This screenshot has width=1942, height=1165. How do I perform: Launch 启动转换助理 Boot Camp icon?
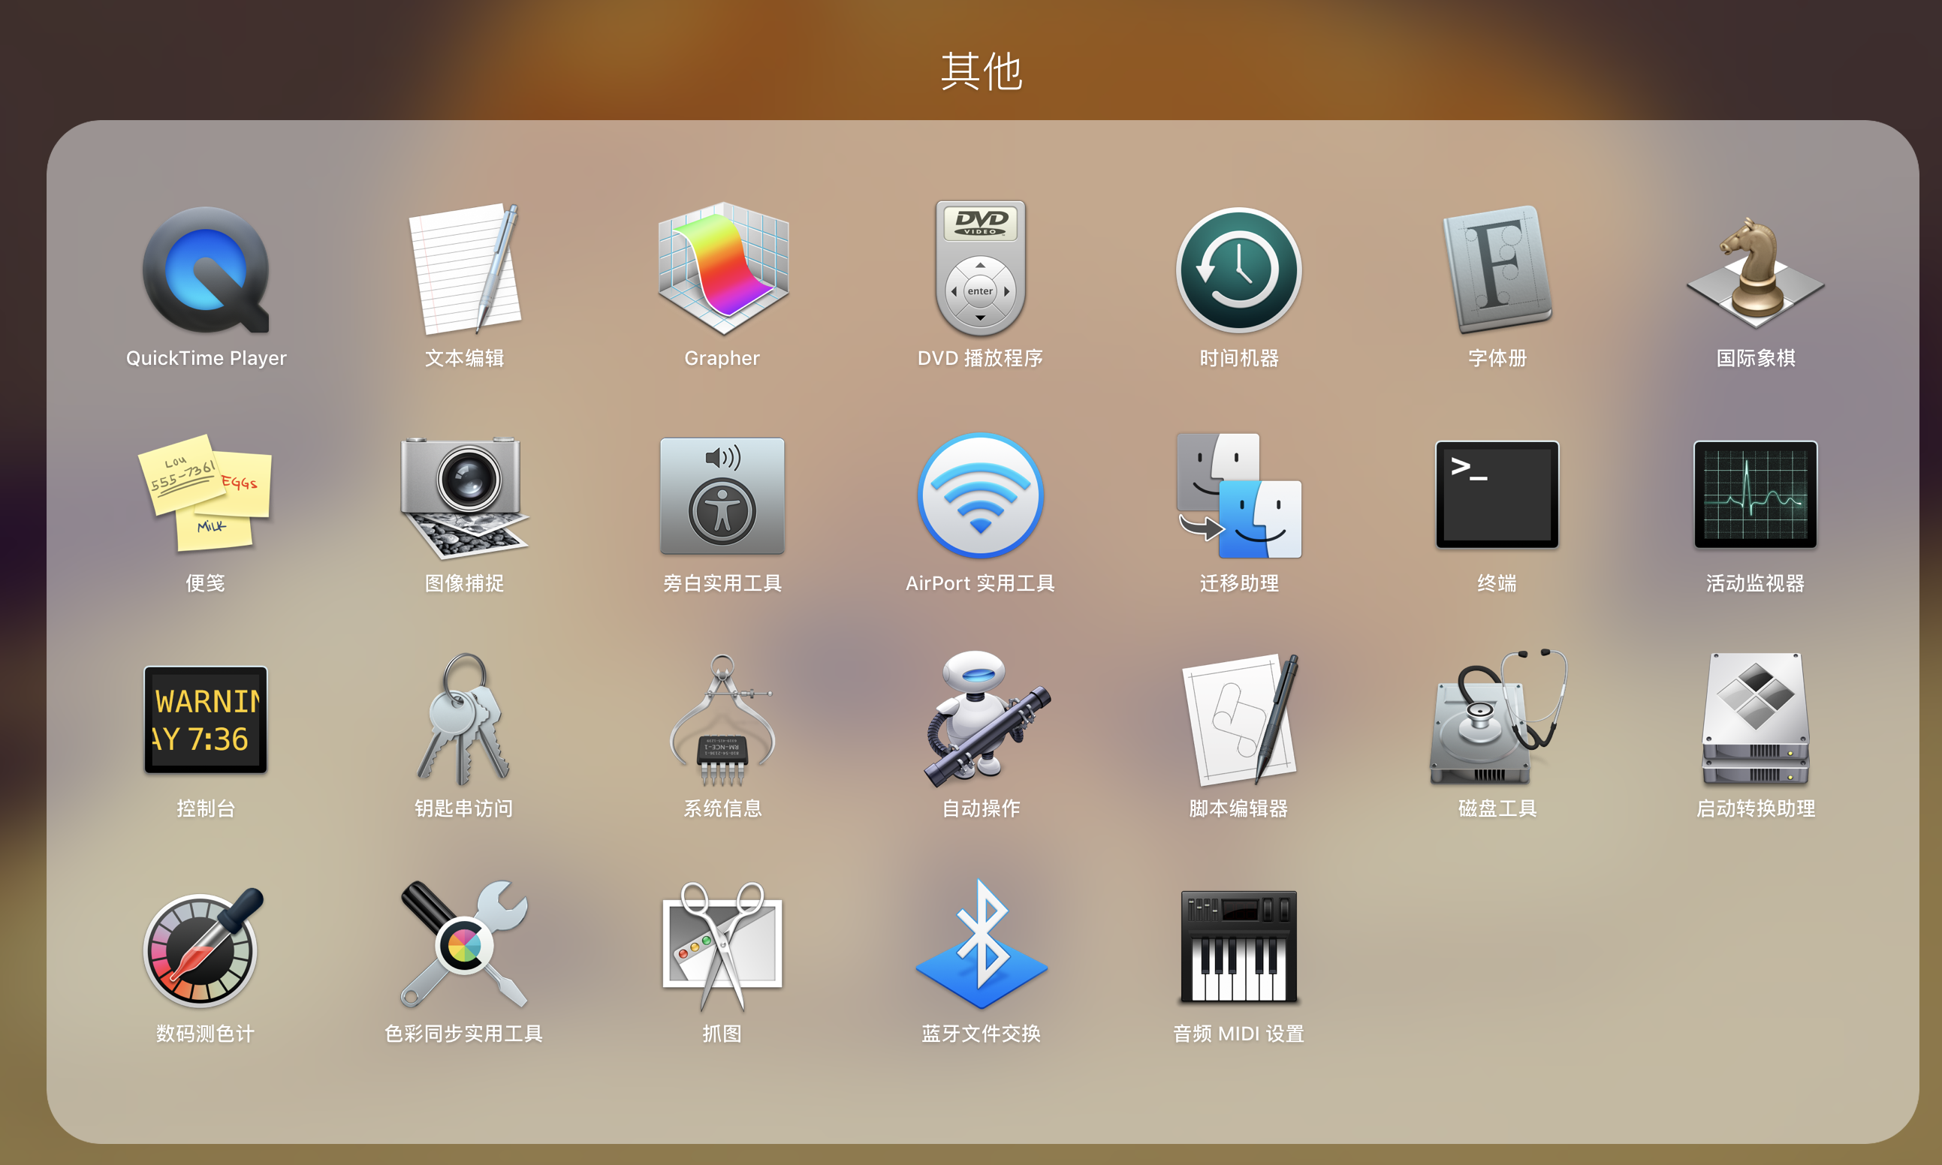pos(1755,718)
